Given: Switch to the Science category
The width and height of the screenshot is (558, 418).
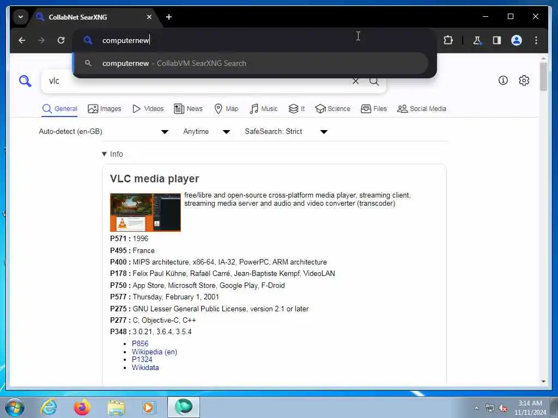Looking at the screenshot, I should (x=332, y=109).
